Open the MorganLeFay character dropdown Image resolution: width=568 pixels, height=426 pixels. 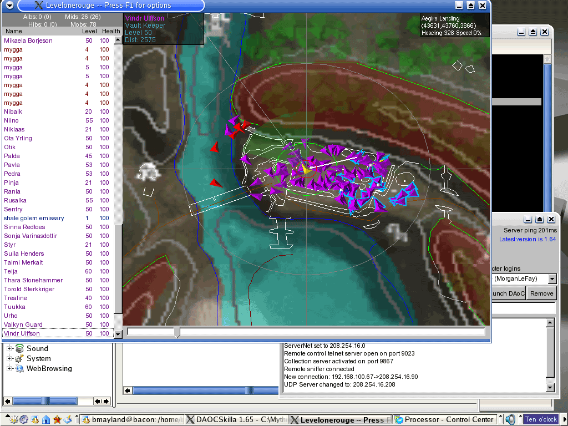552,279
